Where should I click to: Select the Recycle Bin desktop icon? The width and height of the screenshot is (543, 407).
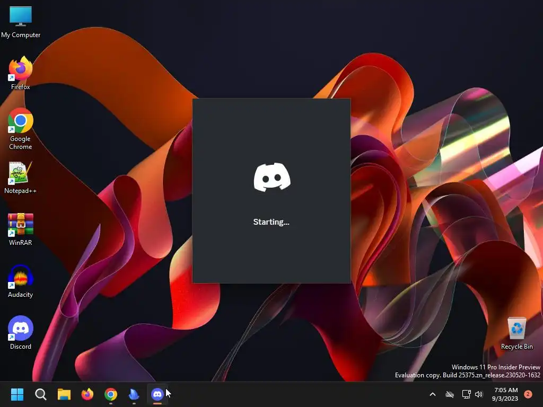[516, 334]
